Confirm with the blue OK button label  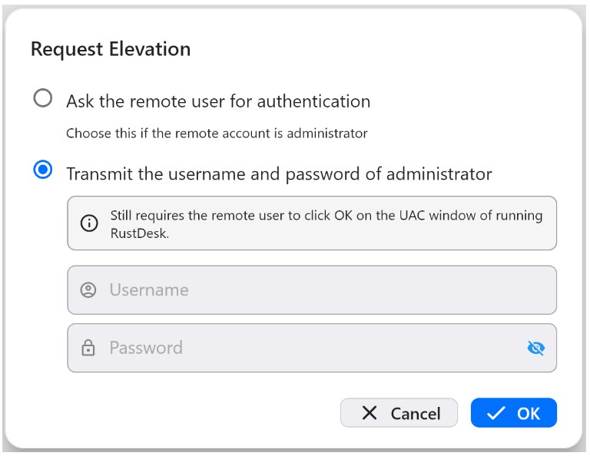(529, 413)
